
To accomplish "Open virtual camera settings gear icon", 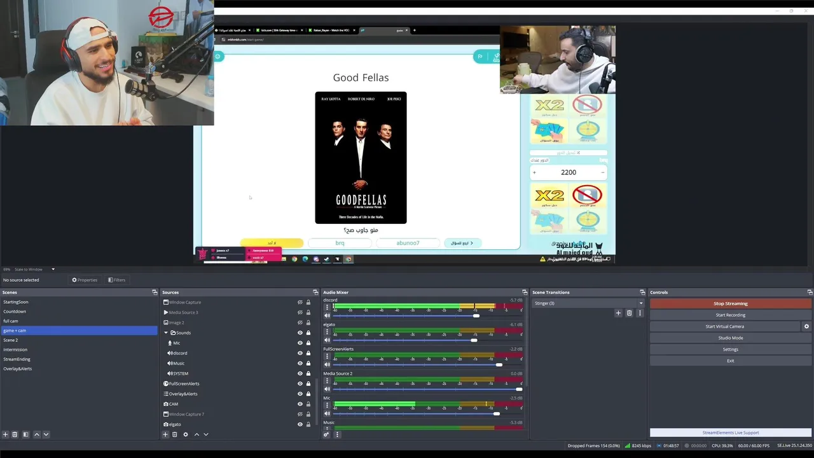I will (x=806, y=326).
